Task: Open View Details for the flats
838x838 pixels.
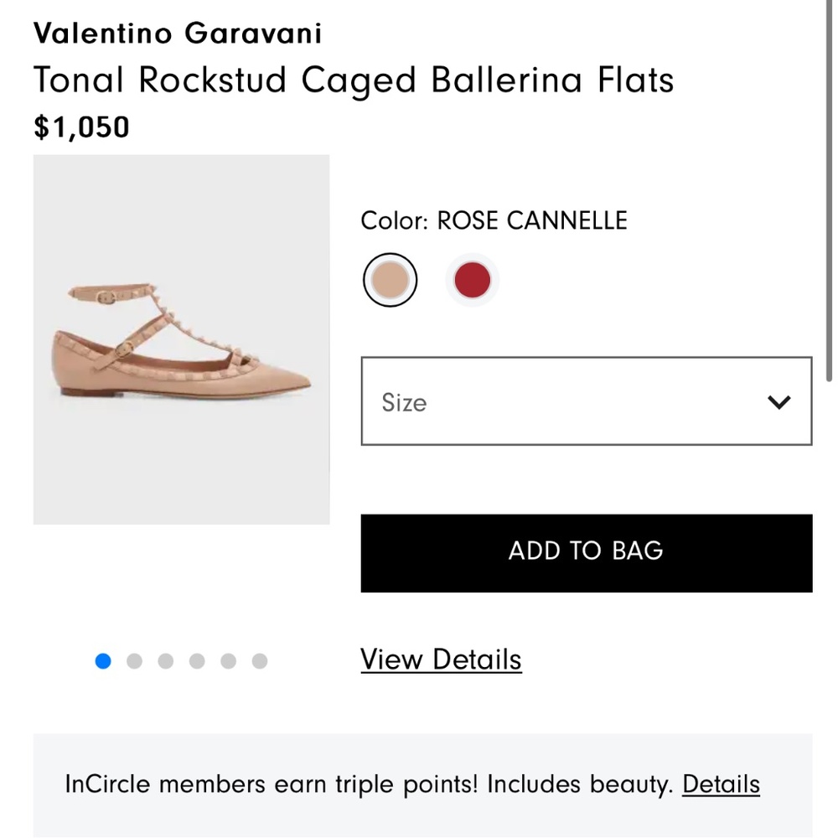Action: click(x=441, y=660)
